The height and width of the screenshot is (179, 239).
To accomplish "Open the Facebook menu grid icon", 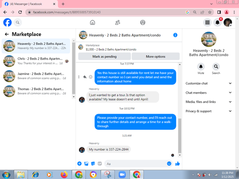I will (207, 22).
